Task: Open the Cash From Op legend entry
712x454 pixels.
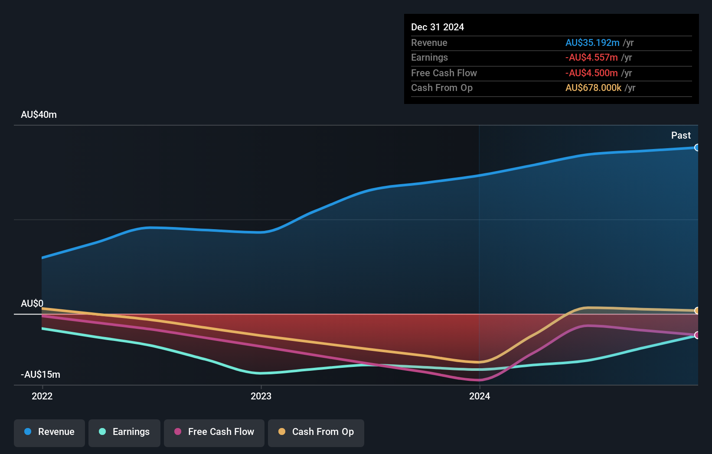Action: point(316,432)
